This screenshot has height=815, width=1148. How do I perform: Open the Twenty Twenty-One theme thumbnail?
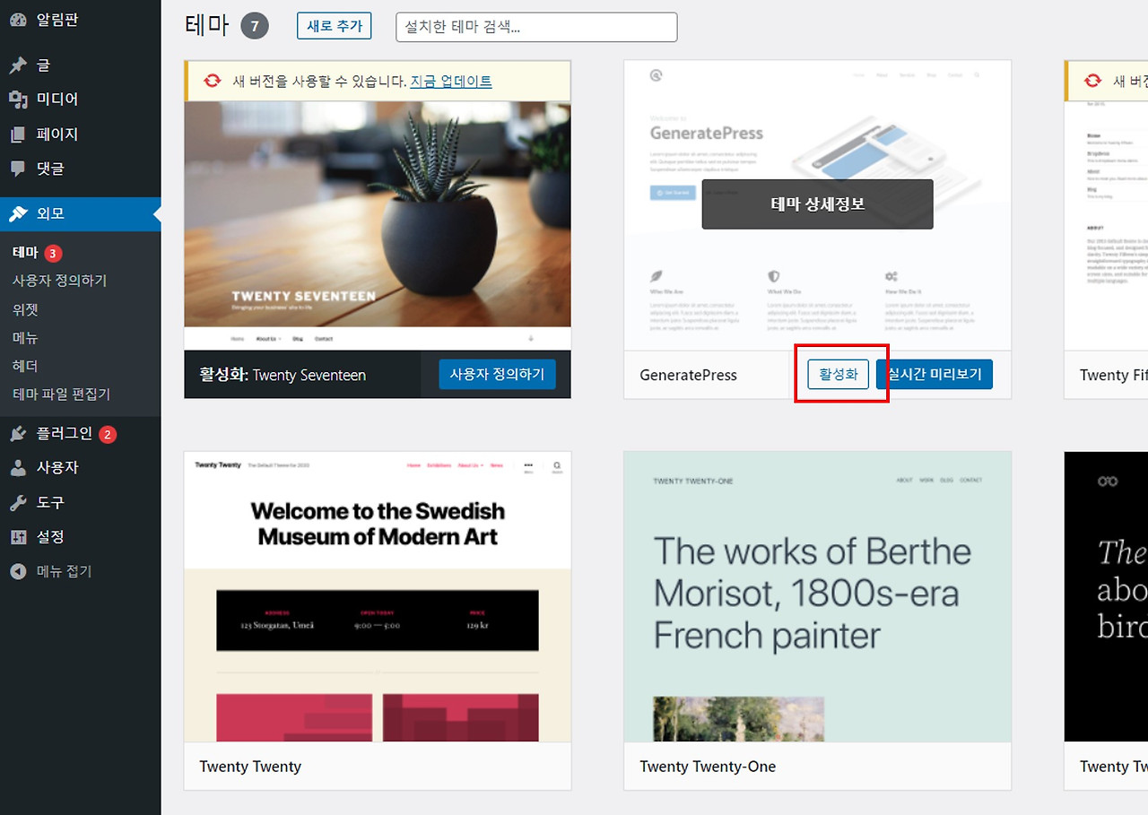(817, 597)
